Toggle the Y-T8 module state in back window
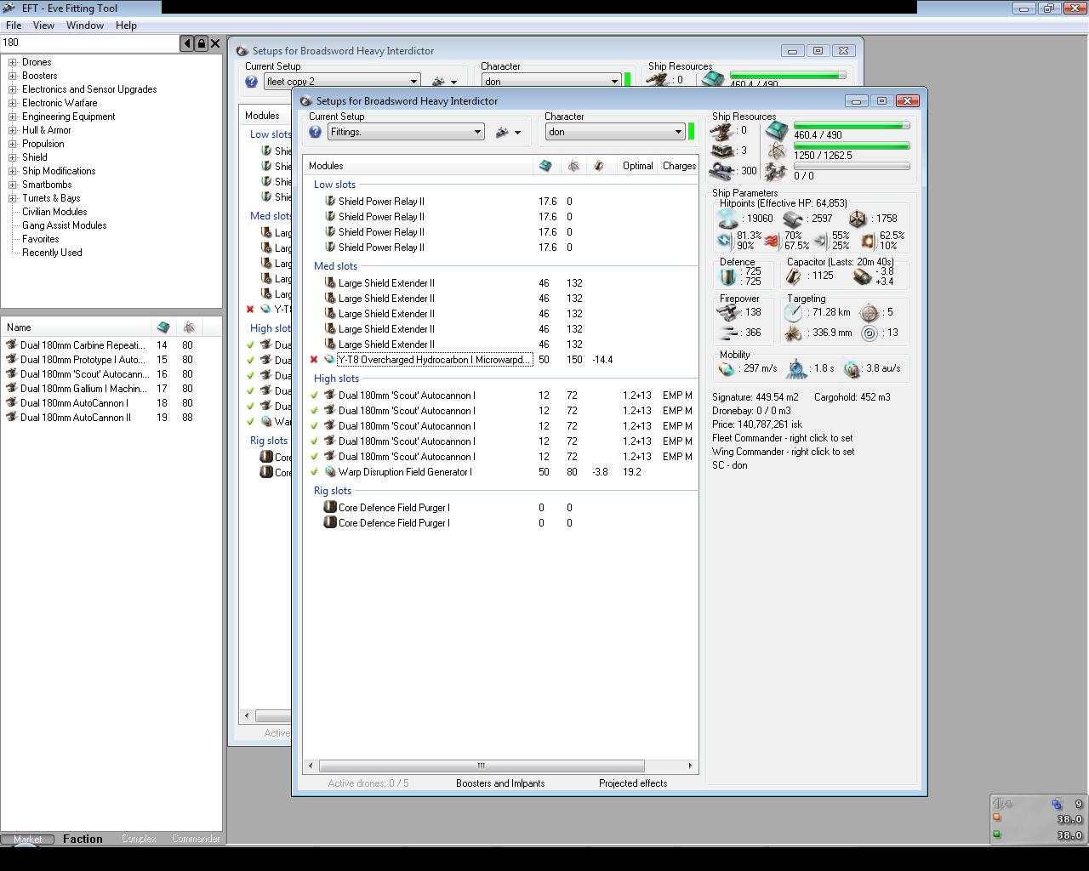The height and width of the screenshot is (871, 1089). click(250, 310)
